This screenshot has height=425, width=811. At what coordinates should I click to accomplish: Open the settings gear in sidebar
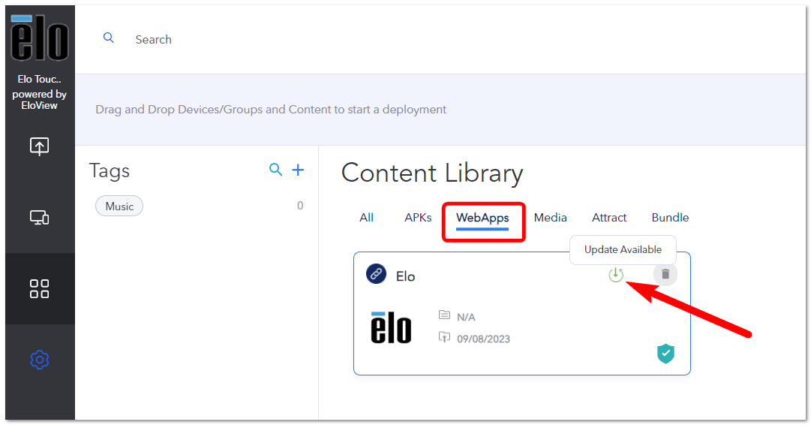click(39, 359)
